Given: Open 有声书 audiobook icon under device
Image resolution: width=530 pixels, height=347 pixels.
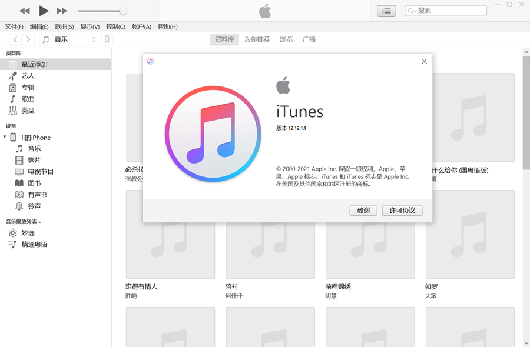Looking at the screenshot, I should 19,195.
